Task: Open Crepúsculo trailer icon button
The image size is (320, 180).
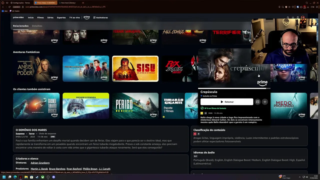Action: tap(257, 102)
